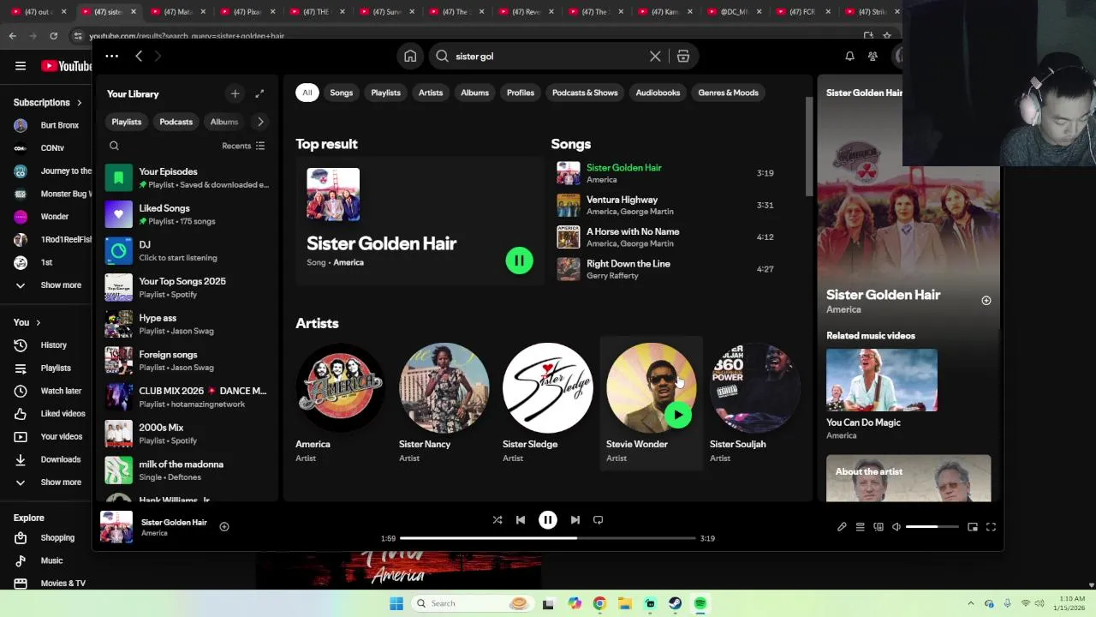This screenshot has height=617, width=1096.
Task: Add to library from Now Playing panel
Action: [x=986, y=301]
